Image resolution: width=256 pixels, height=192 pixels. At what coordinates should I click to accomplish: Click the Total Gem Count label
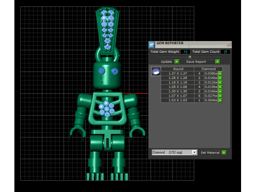pyautogui.click(x=206, y=52)
